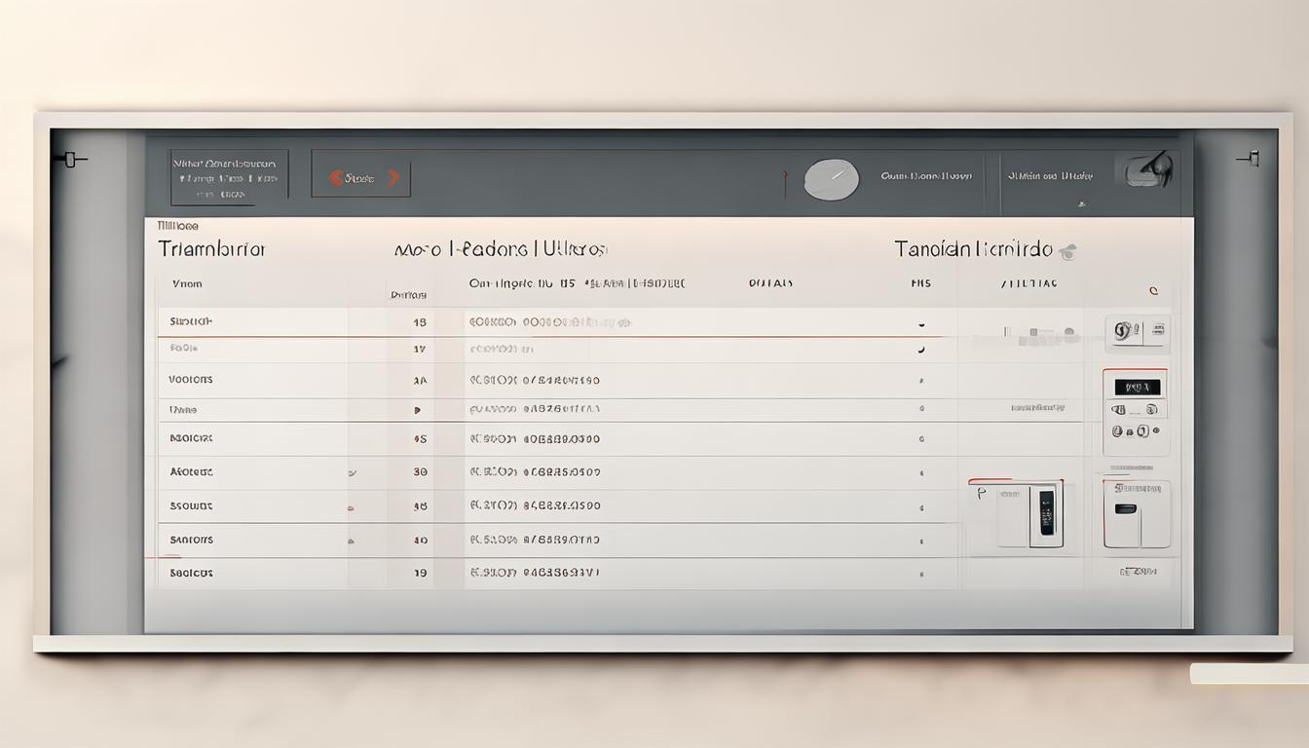This screenshot has width=1309, height=748.
Task: Expand the Afoteuc row chevron
Action: pos(352,472)
